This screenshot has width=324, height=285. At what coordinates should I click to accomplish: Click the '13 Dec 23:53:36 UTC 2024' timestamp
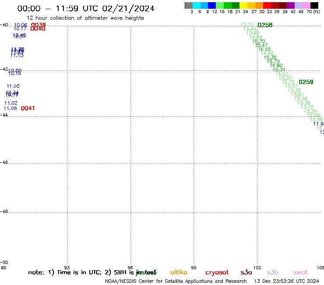(x=286, y=281)
